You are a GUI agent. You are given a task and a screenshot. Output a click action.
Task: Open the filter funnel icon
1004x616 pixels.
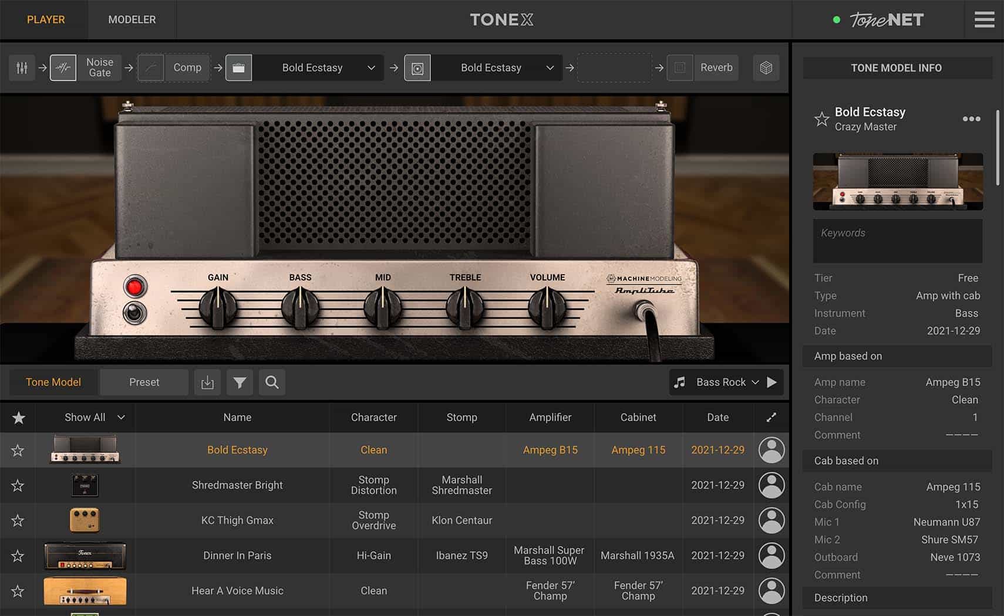click(x=240, y=383)
